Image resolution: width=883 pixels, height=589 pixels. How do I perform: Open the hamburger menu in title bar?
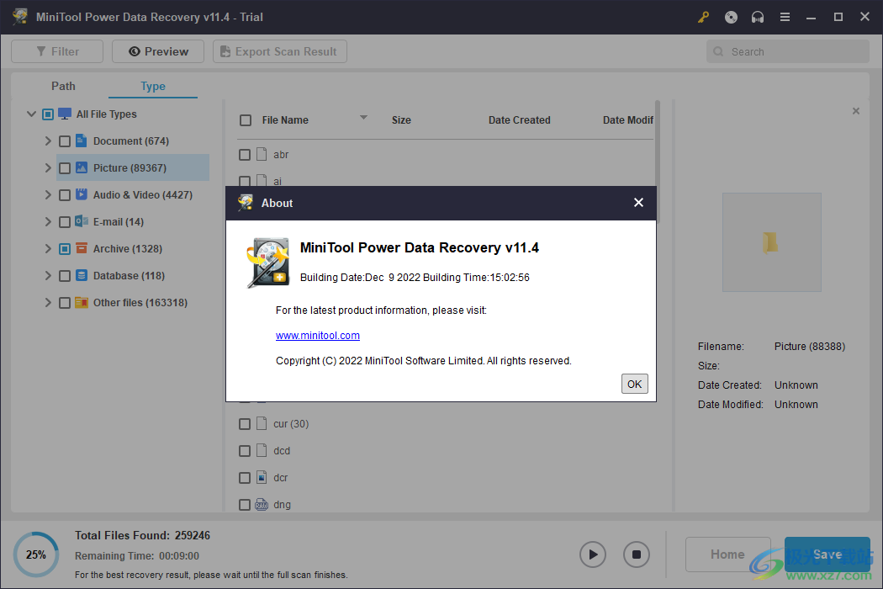pos(785,17)
